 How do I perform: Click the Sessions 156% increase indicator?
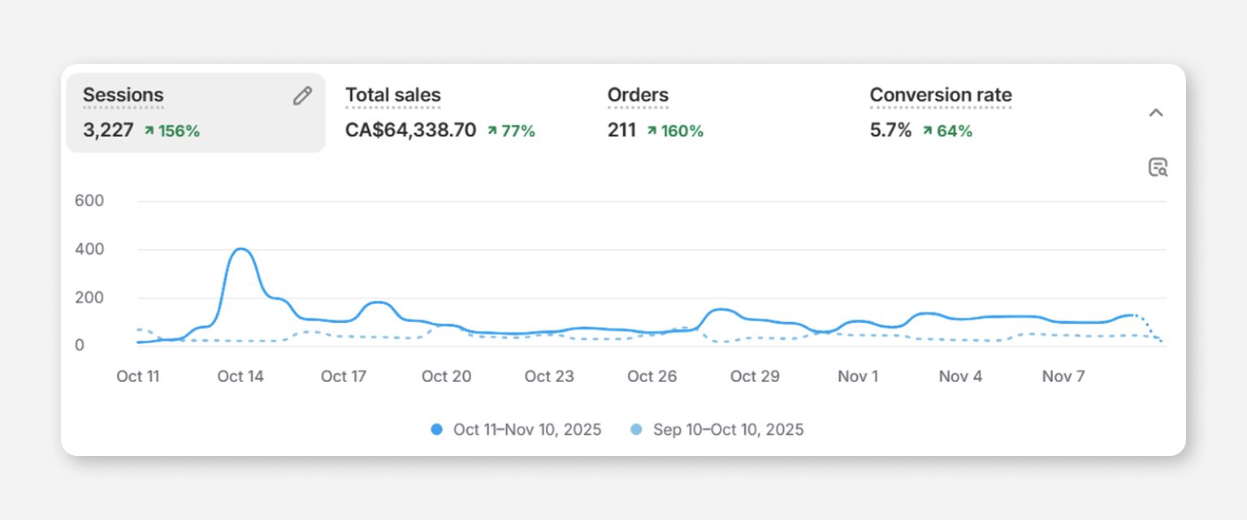171,131
